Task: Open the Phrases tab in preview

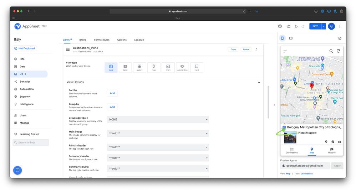Action: (x=332, y=151)
